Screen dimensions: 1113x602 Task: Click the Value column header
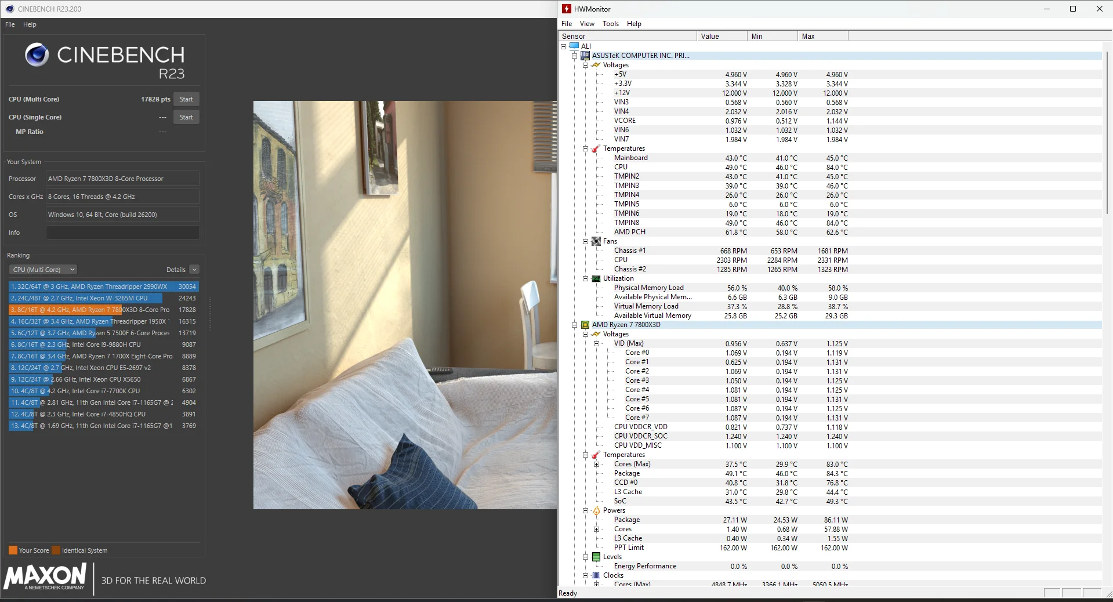(722, 36)
